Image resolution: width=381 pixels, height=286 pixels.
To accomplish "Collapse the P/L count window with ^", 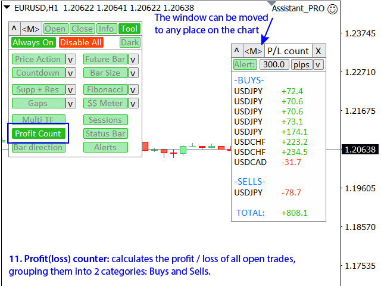I will pos(237,51).
